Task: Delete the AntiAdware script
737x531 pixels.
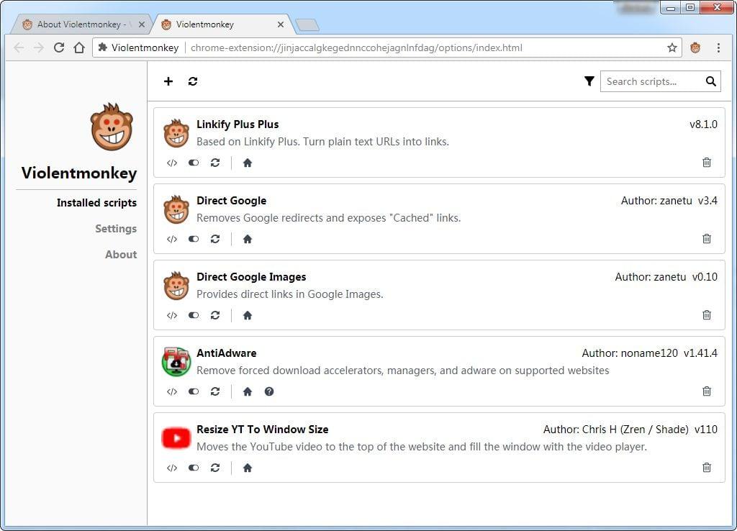Action: coord(707,391)
